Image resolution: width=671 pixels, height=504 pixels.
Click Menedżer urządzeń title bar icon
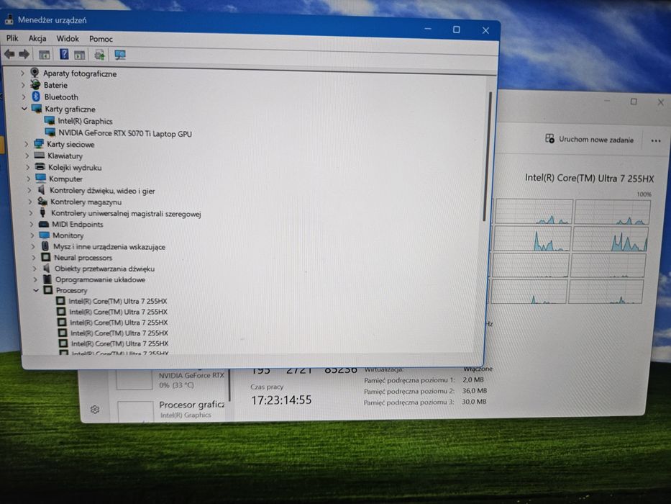tap(9, 19)
